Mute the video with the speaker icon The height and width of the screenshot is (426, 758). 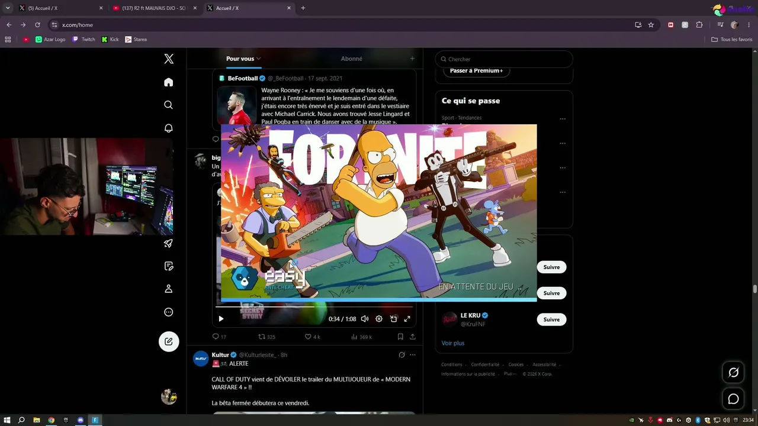365,319
